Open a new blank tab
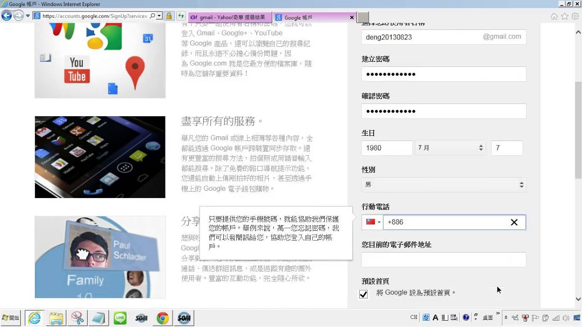 [x=362, y=17]
